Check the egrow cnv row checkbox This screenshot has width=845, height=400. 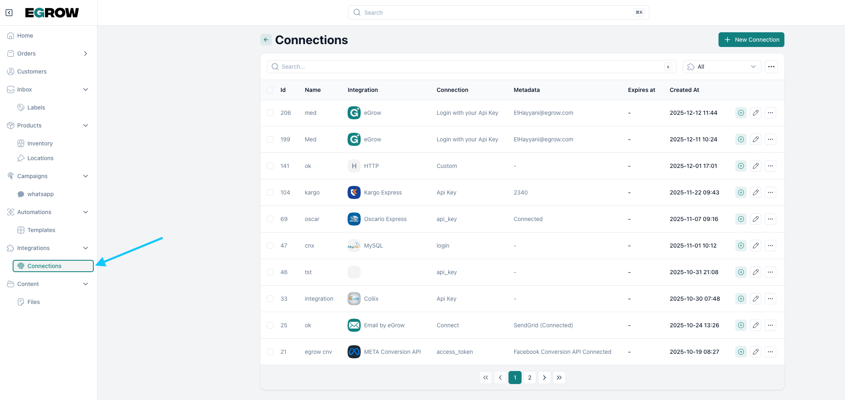coord(270,352)
